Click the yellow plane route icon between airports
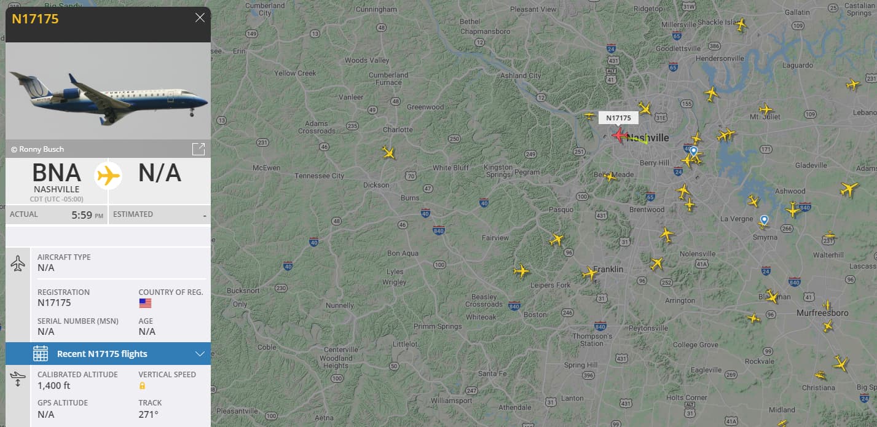 [108, 176]
